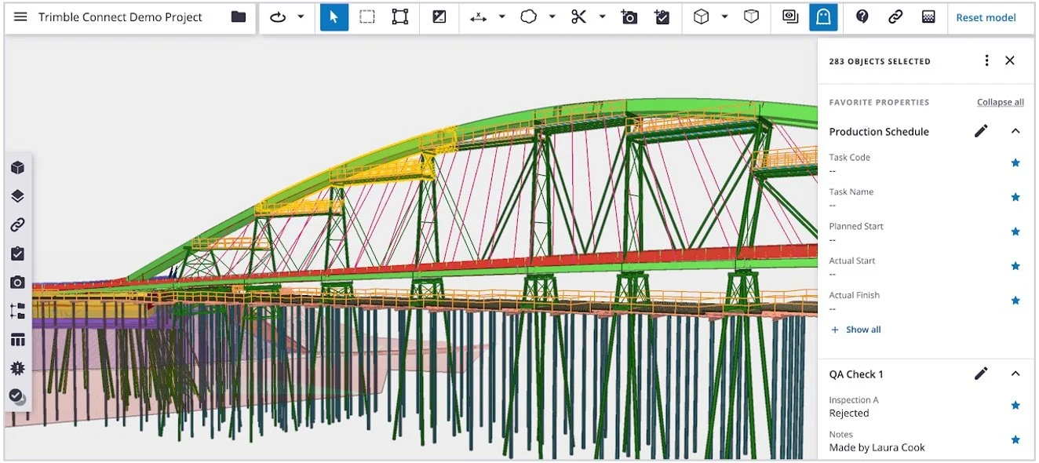Open the hamburger menu next to project name

(21, 16)
